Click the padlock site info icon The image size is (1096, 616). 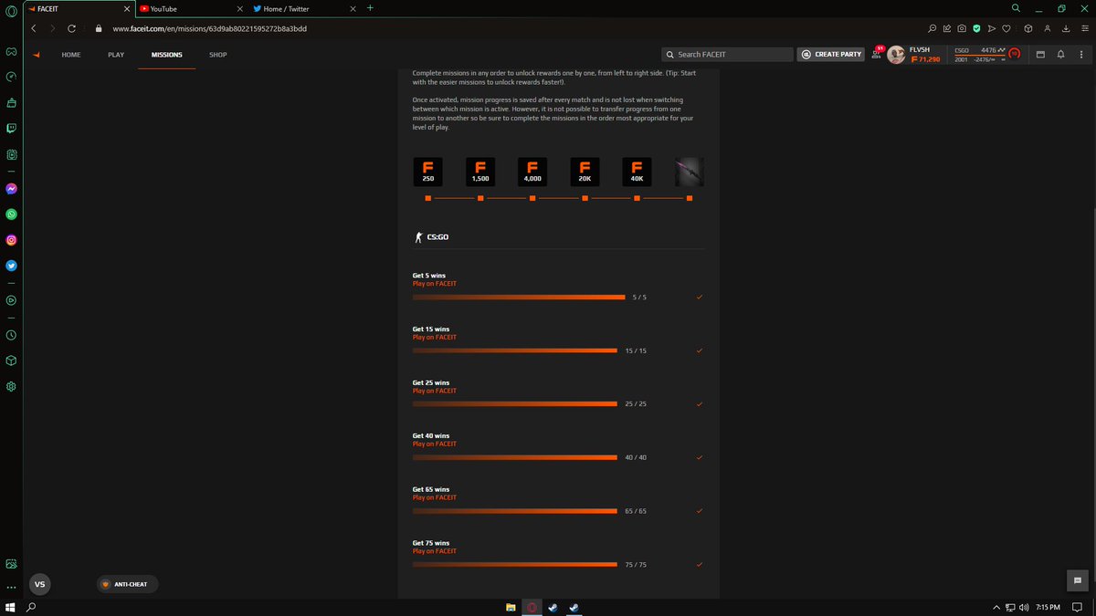(x=99, y=28)
